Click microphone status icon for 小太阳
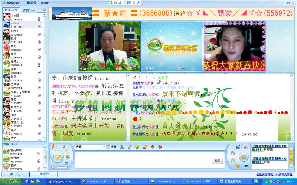Image resolution: width=297 pixels, height=185 pixels. pyautogui.click(x=39, y=19)
